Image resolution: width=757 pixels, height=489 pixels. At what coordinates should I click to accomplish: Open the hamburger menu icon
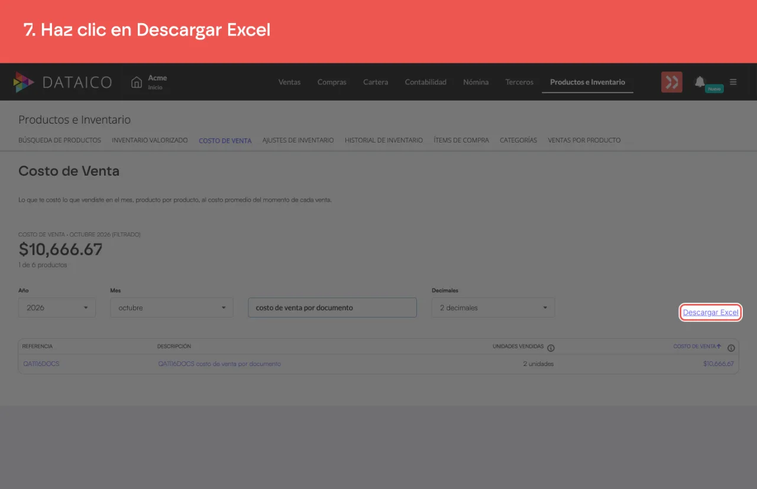tap(733, 82)
